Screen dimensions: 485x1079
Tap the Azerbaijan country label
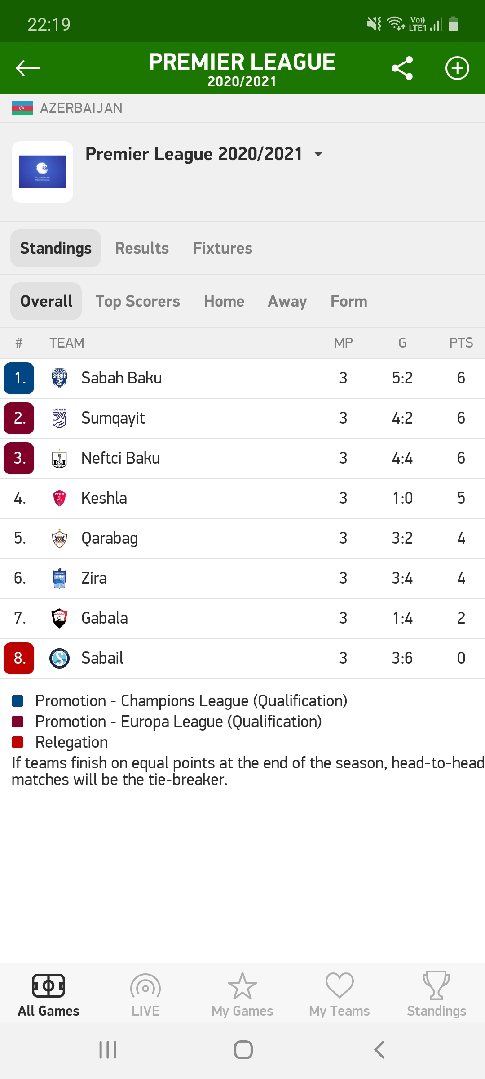point(81,108)
